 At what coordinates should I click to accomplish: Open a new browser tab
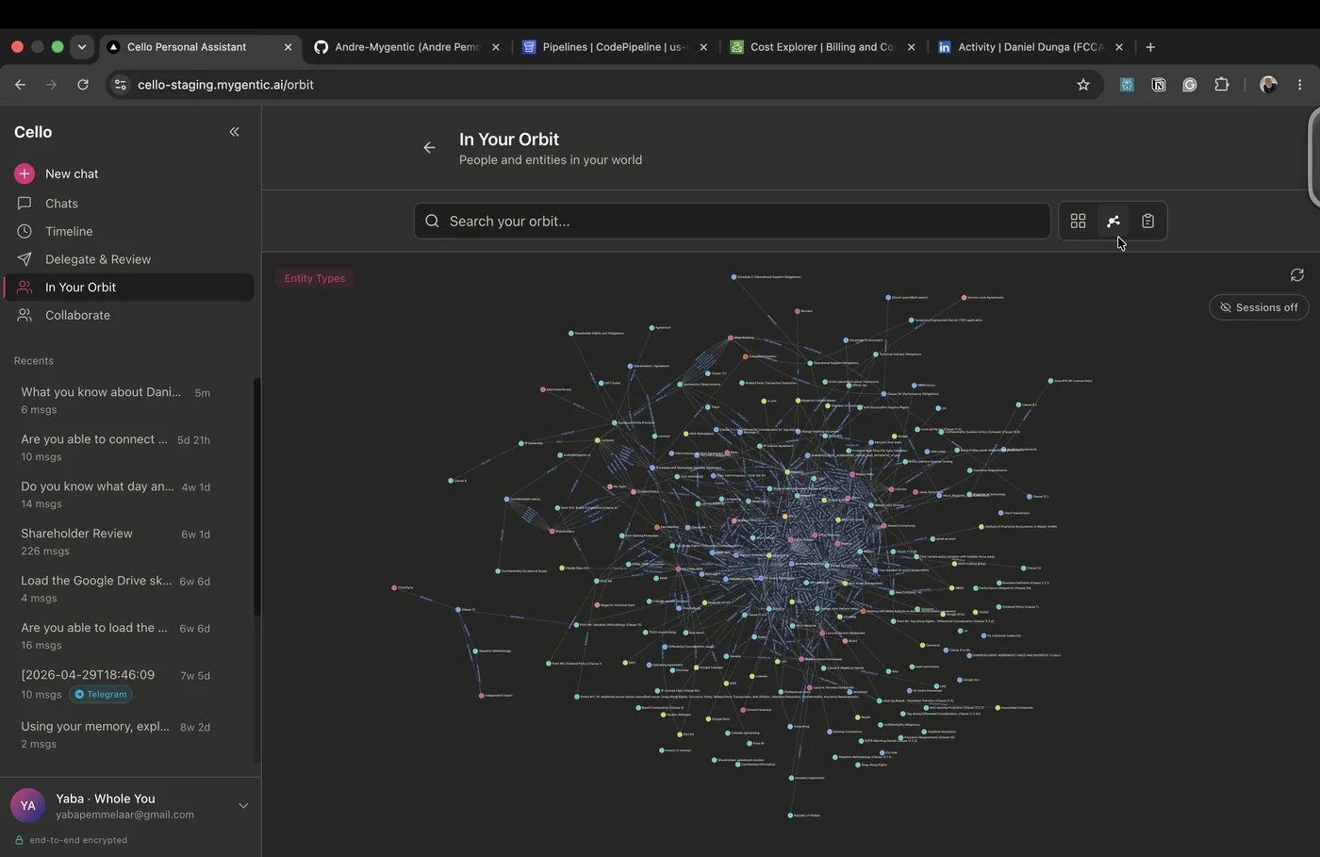[x=1150, y=47]
